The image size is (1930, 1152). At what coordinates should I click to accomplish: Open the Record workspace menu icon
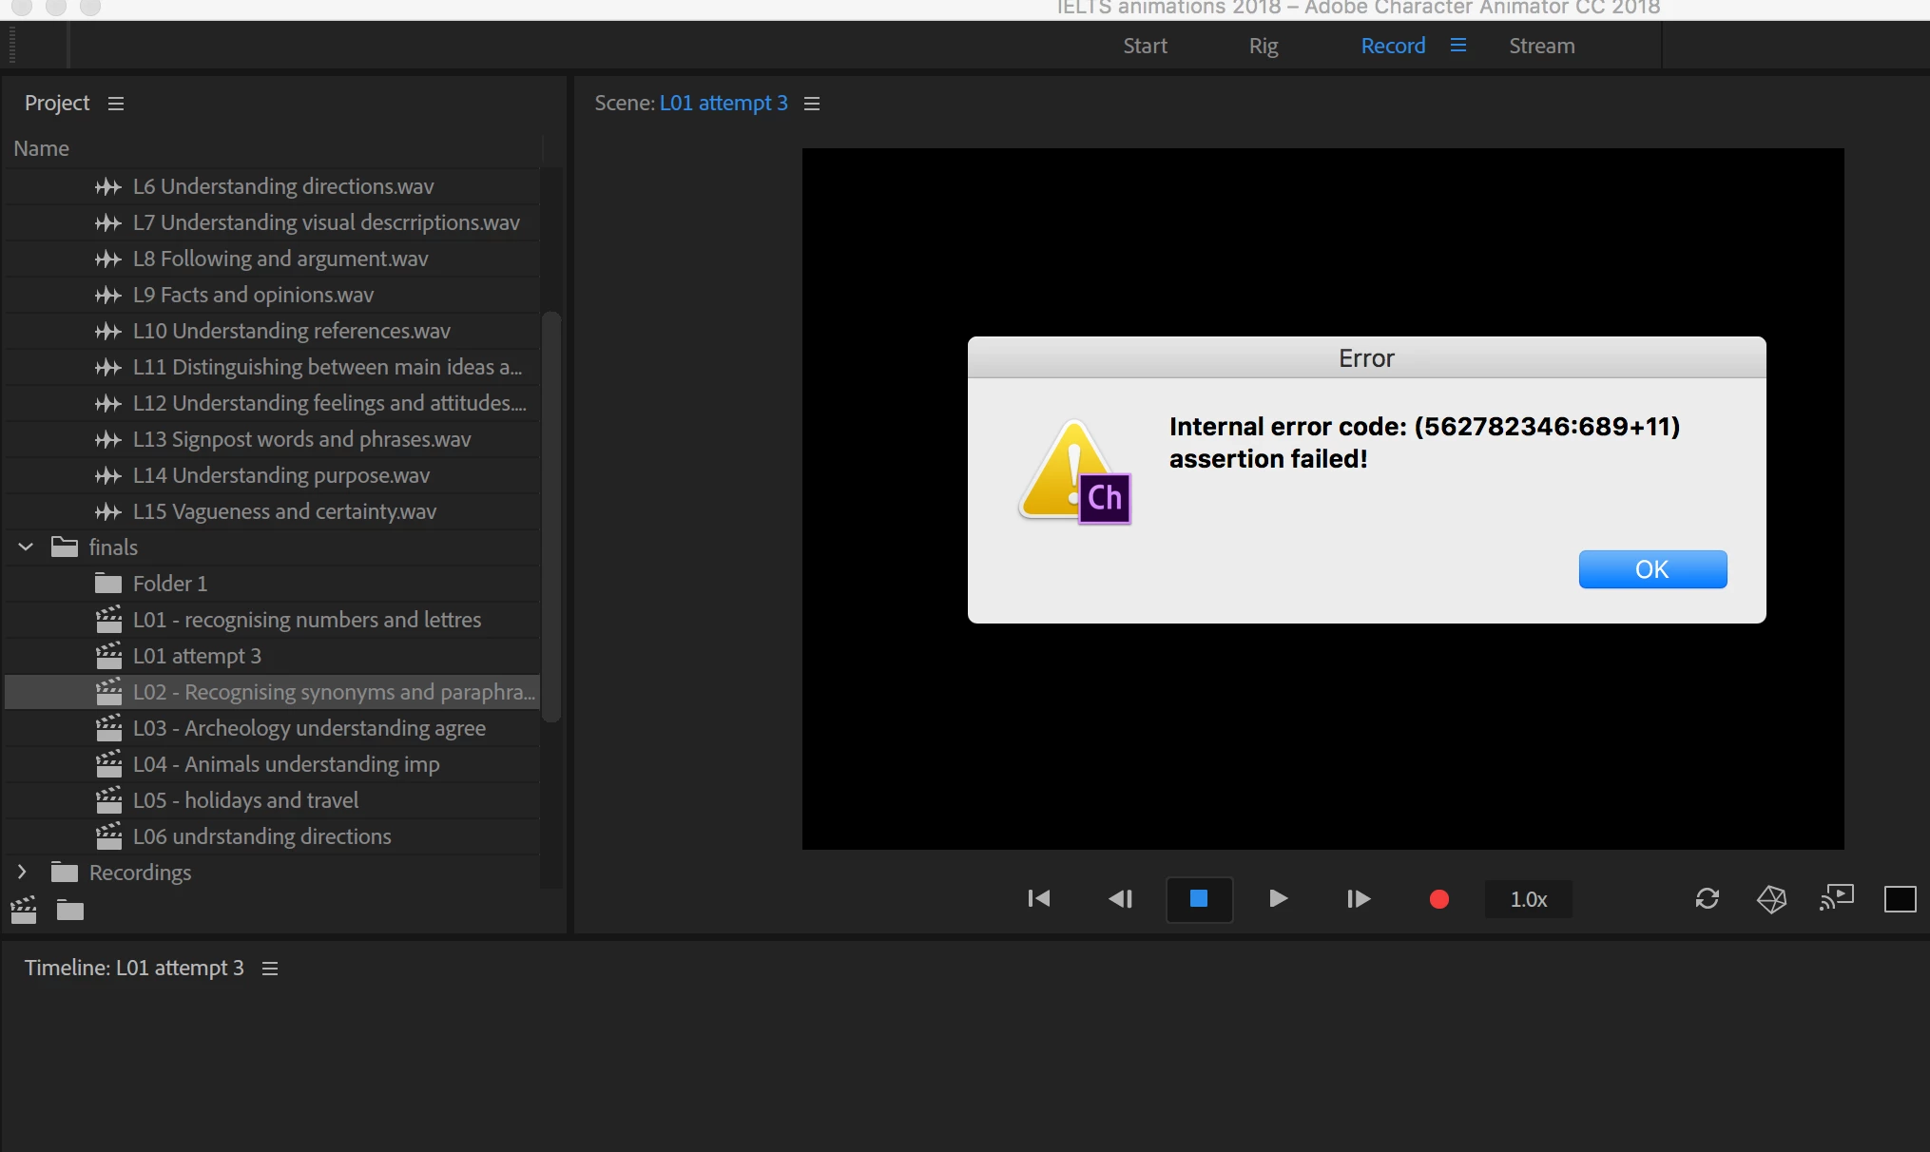point(1458,46)
